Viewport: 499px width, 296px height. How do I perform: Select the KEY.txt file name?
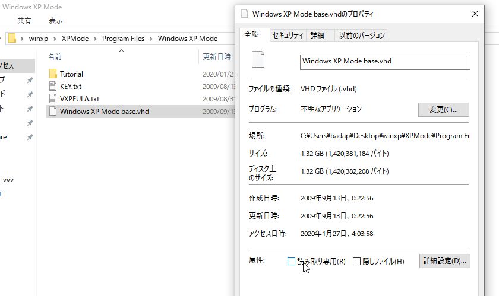[x=71, y=86]
